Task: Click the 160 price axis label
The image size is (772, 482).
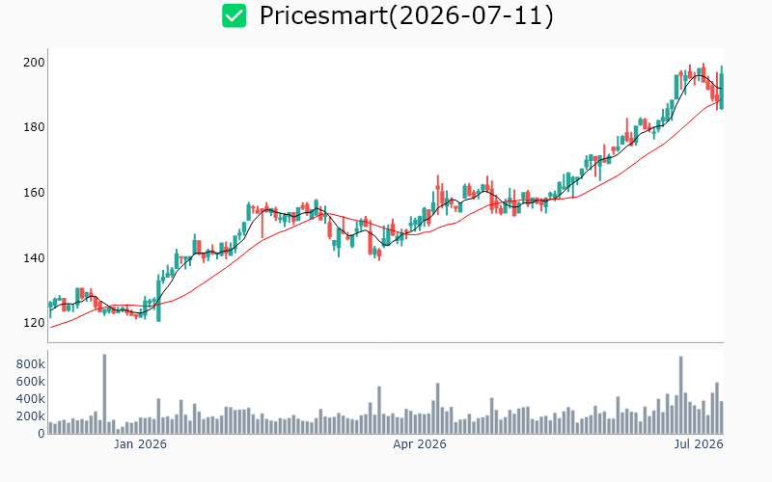Action: (34, 193)
